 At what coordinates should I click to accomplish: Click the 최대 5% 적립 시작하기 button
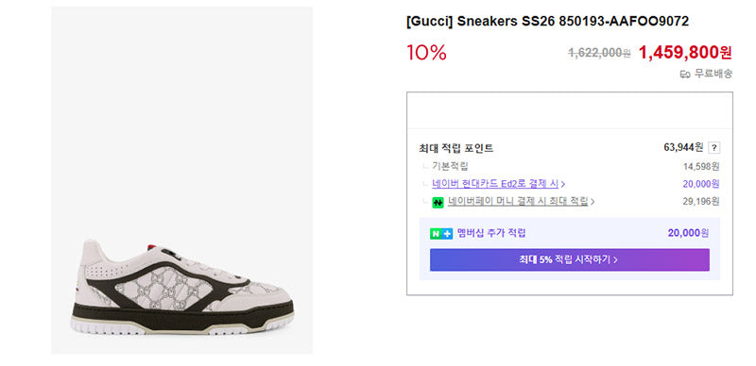(x=570, y=260)
